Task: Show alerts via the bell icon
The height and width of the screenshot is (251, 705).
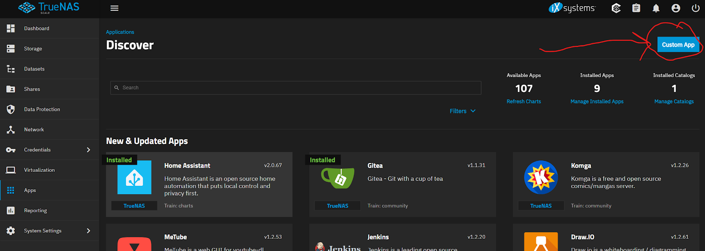Action: [656, 8]
